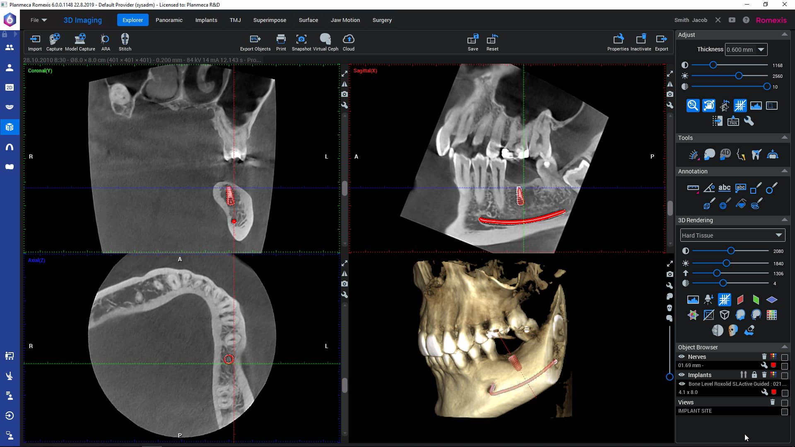Select the Export Objects tool
Viewport: 795px width, 447px height.
coord(255,41)
